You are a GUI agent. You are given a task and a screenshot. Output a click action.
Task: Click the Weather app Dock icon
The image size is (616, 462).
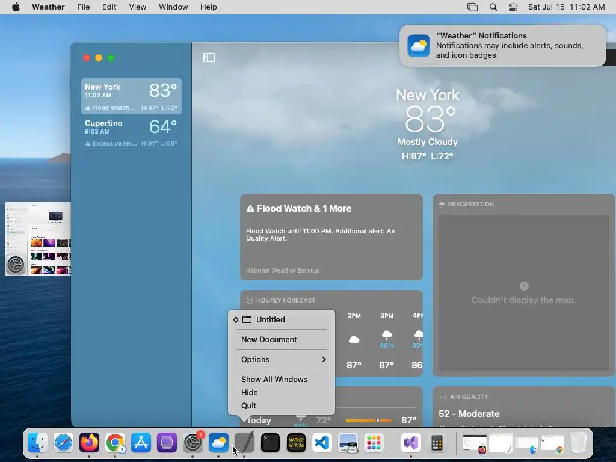[218, 443]
